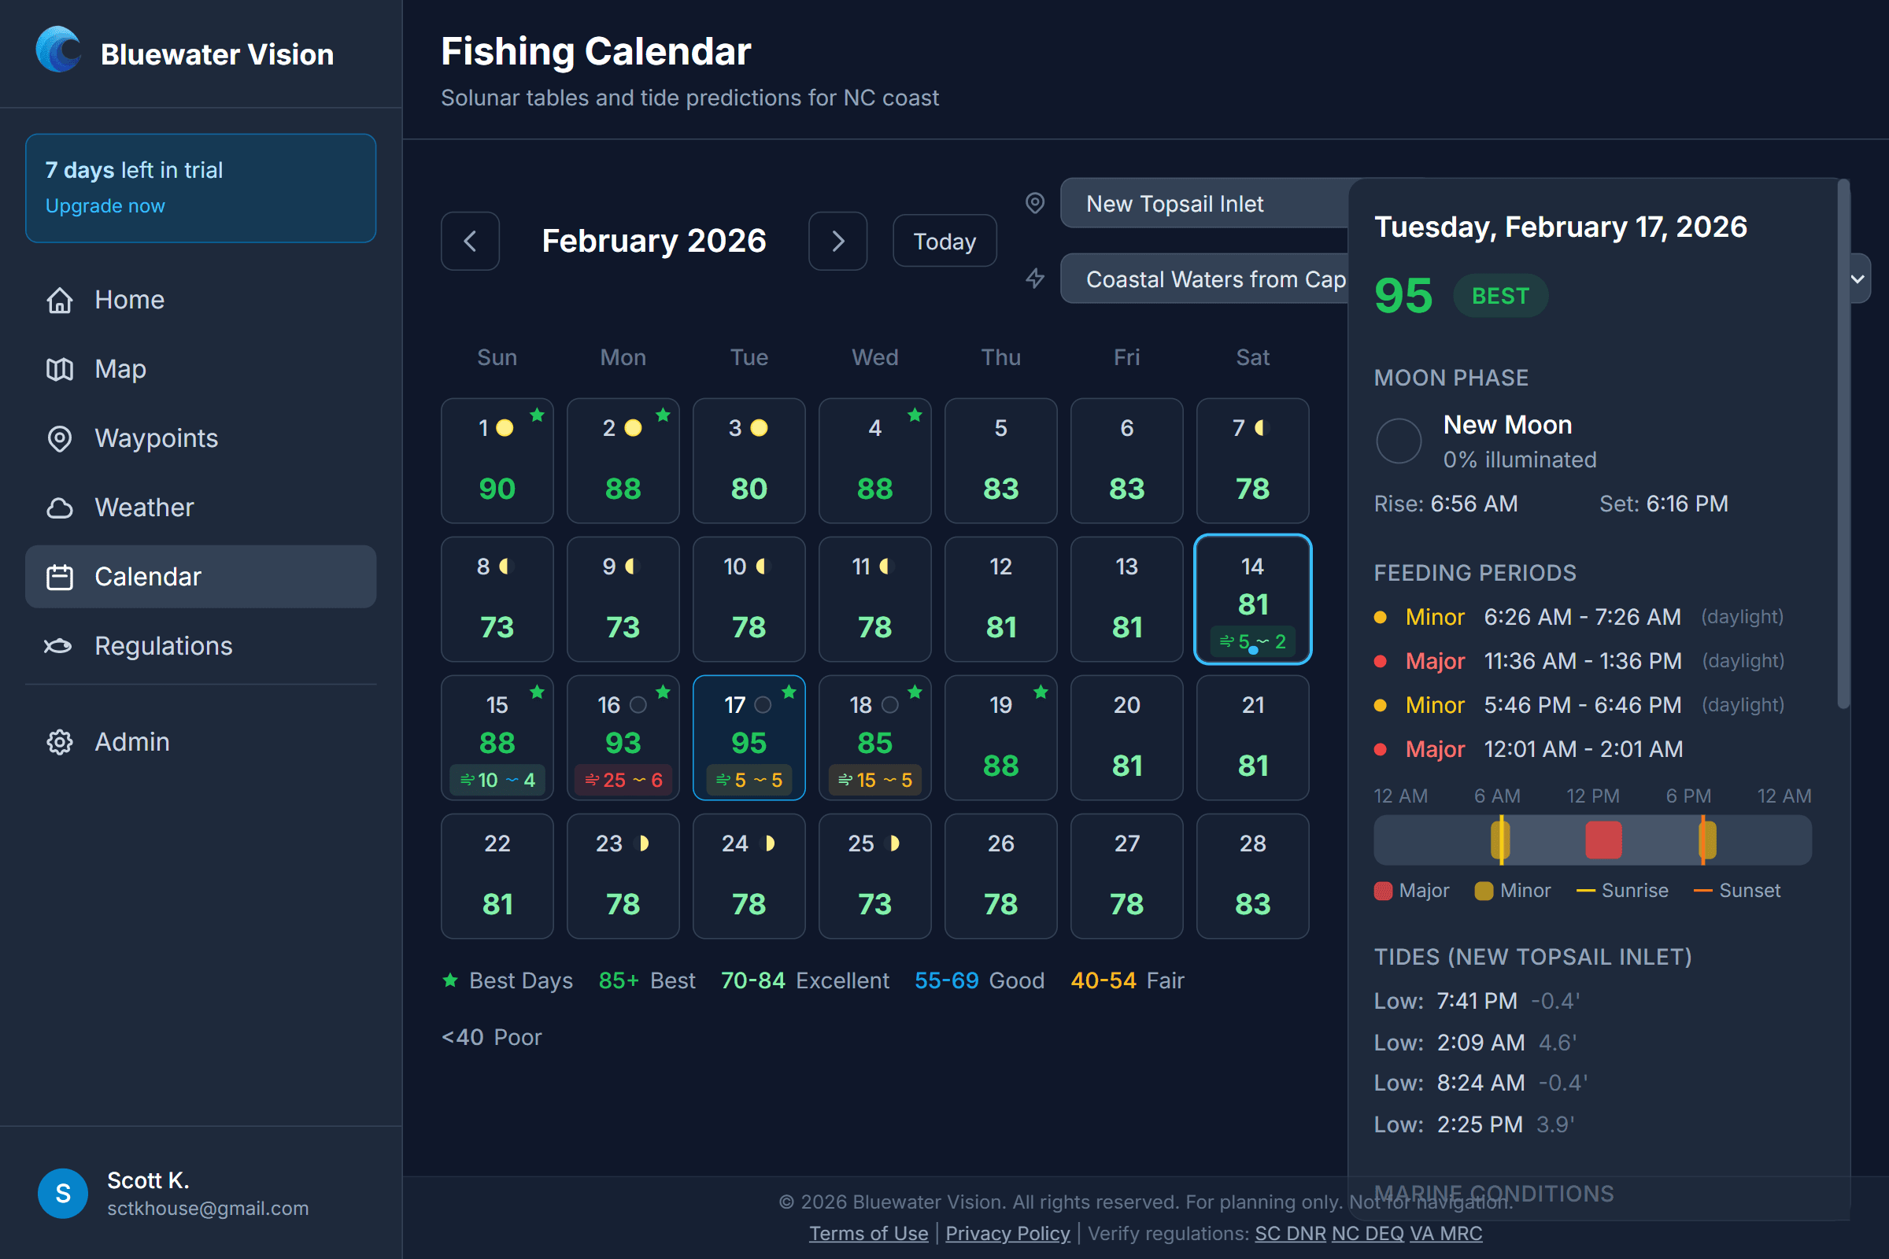Open the New Topsail Inlet location dropdown
Viewport: 1889px width, 1259px height.
pyautogui.click(x=1205, y=203)
